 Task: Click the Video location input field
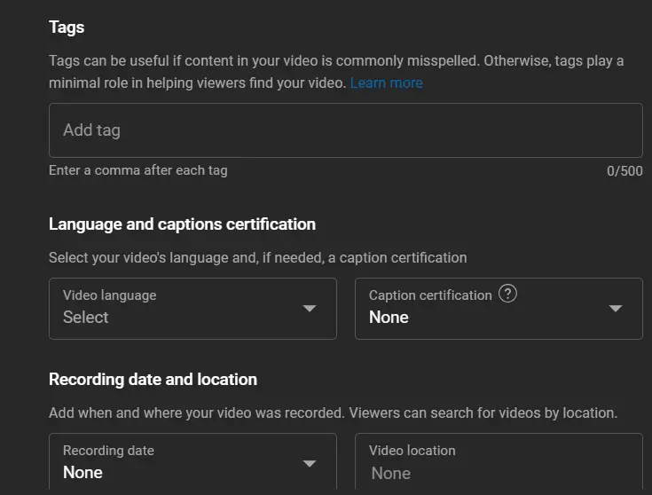(x=499, y=473)
